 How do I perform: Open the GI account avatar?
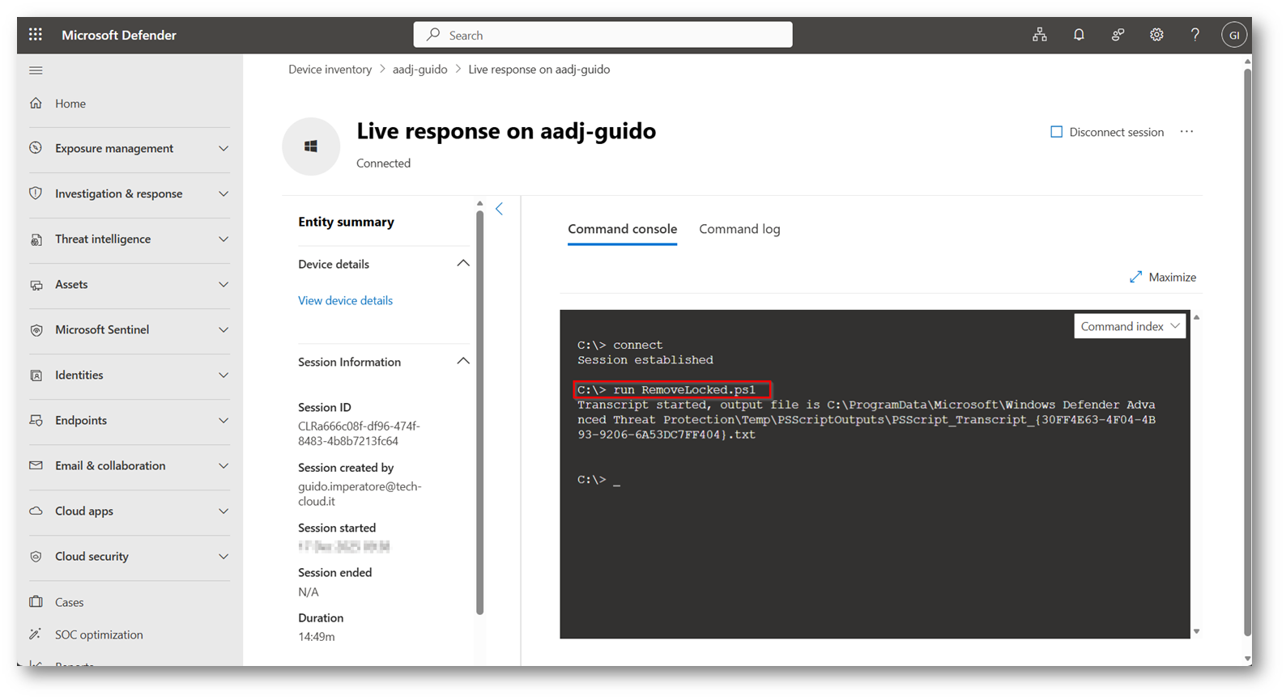pos(1234,35)
